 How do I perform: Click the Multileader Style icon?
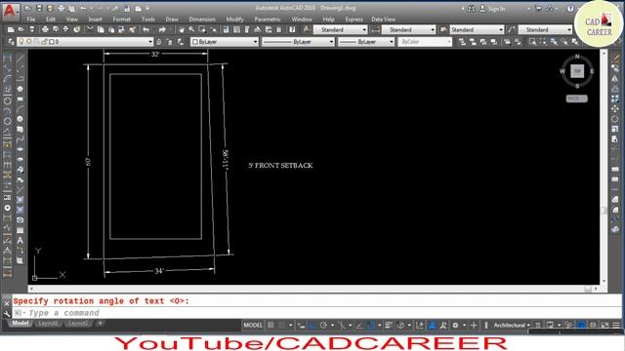pos(512,29)
